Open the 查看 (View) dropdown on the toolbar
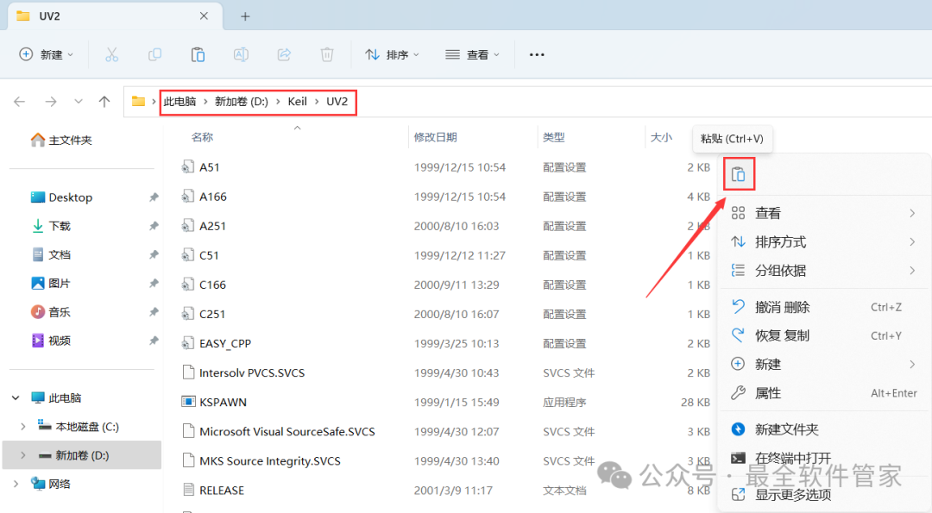932x513 pixels. coord(473,53)
